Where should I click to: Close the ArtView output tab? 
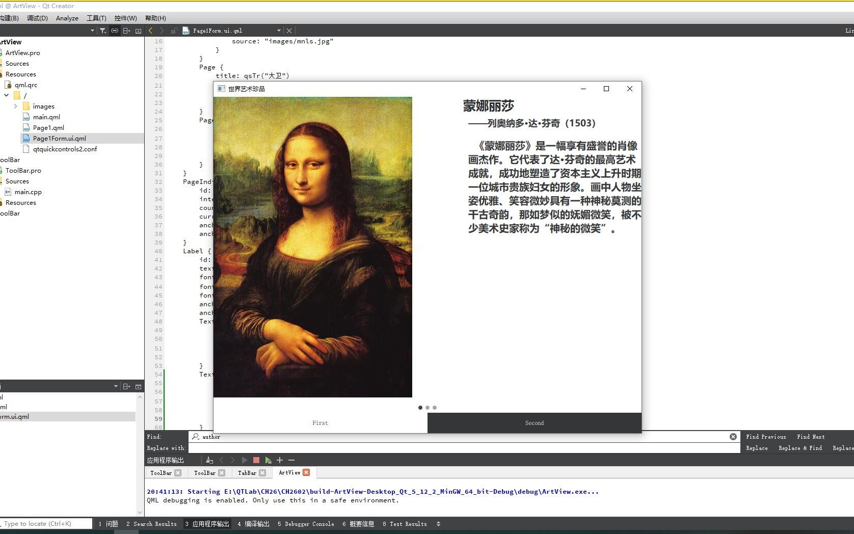[306, 473]
